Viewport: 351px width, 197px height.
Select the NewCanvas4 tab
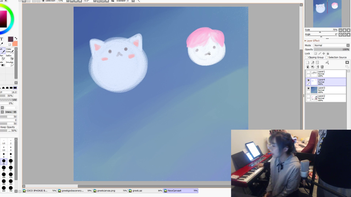coord(181,191)
